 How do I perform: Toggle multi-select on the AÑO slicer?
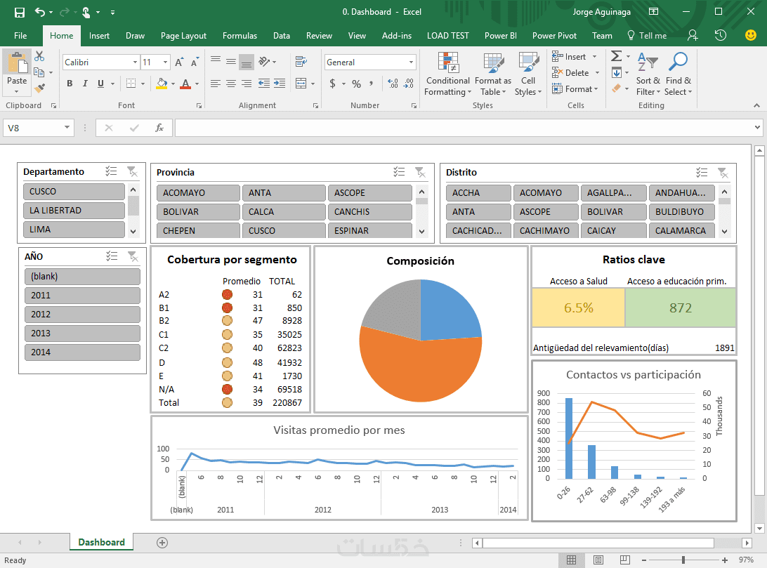coord(111,256)
